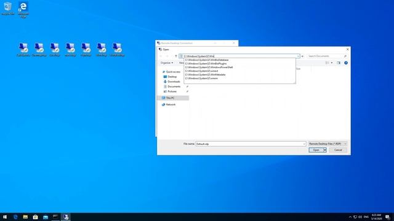Select Downloads in navigation pane
The width and height of the screenshot is (394, 221).
click(x=174, y=82)
